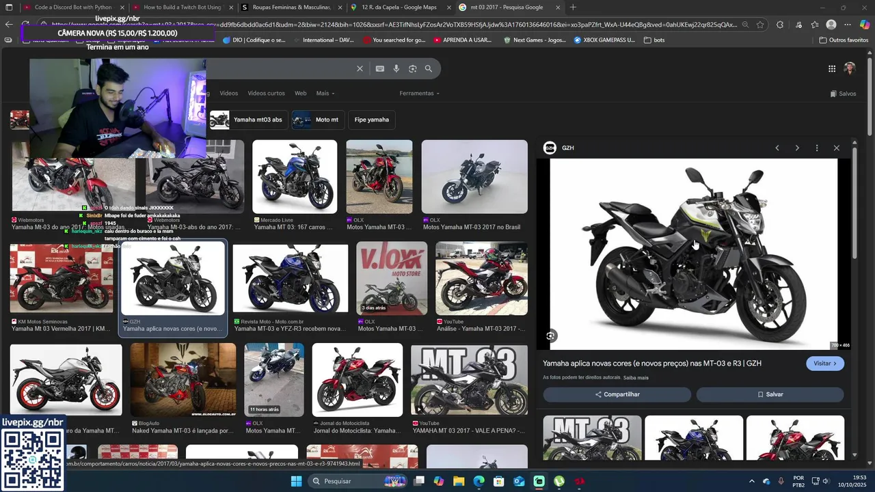Open Salvos saved items link
The height and width of the screenshot is (492, 875).
pos(843,94)
